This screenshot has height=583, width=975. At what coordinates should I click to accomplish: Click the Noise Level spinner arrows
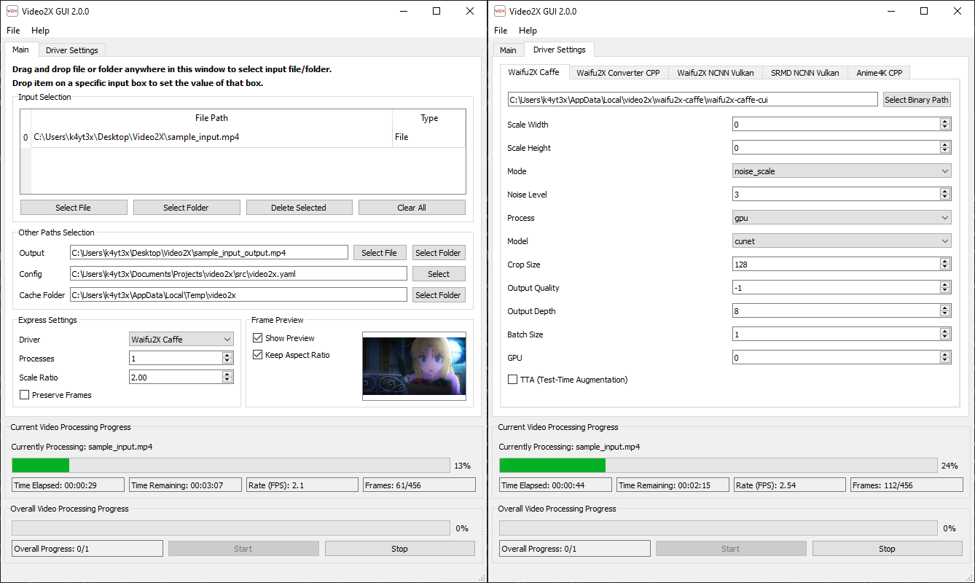[x=945, y=195]
